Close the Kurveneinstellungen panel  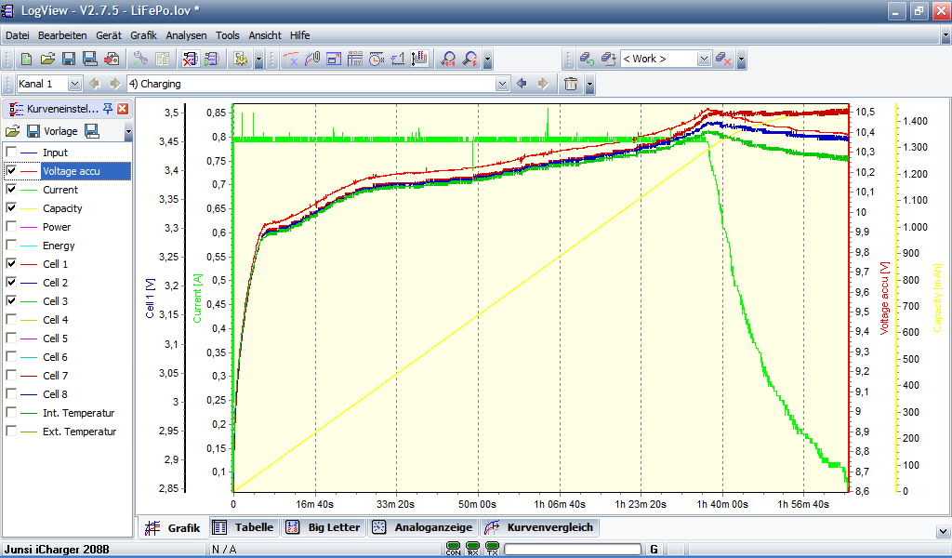(123, 109)
